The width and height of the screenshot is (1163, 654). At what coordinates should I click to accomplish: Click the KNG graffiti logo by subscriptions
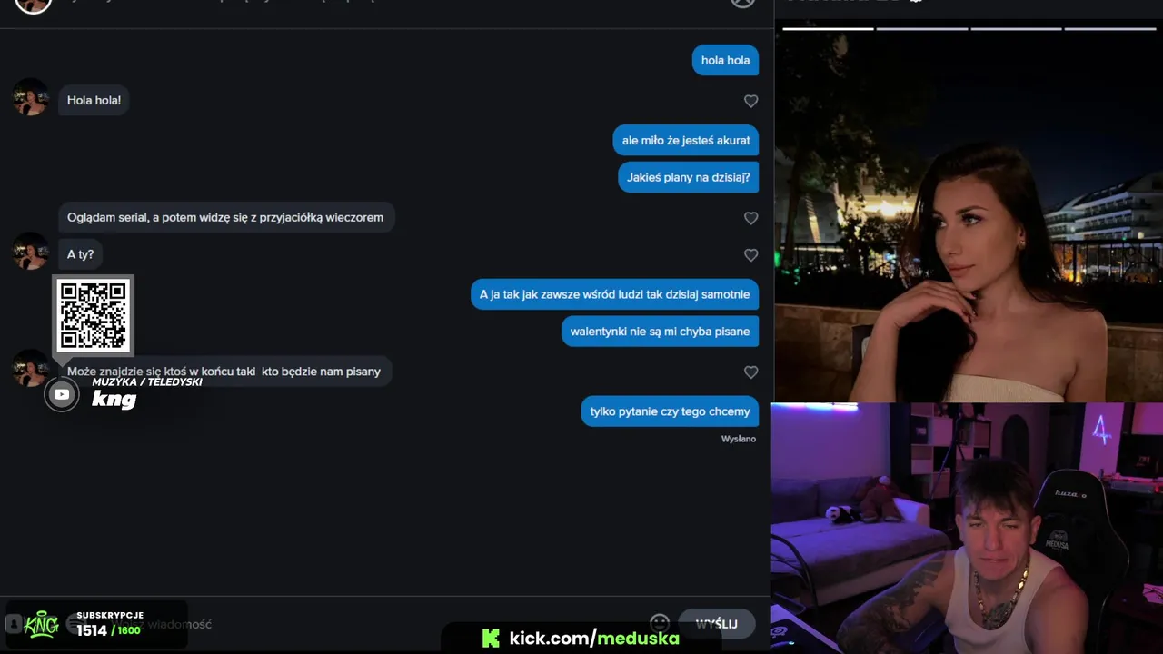tap(42, 624)
